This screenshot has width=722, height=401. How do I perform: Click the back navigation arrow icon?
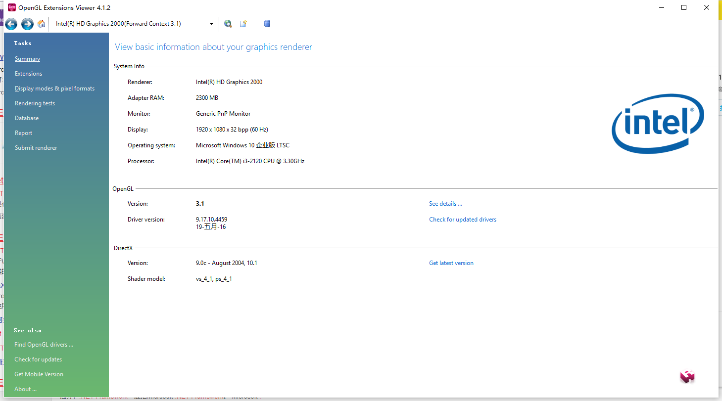(11, 23)
